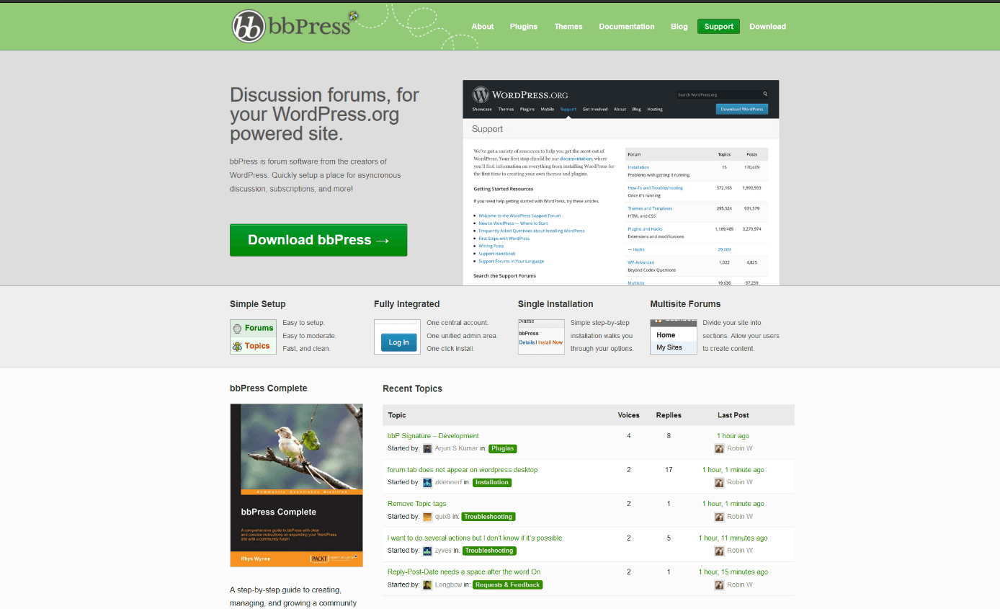Open the Download nav link

coord(767,27)
